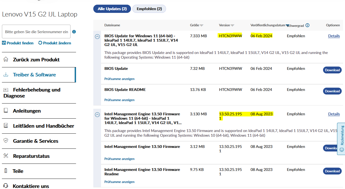The image size is (345, 189).
Task: Open the Rückmeldung feedback side tab
Action: click(x=341, y=139)
